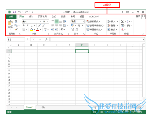Switch to the 页面布局 Page Layout tab
This screenshot has width=148, height=116.
click(42, 17)
